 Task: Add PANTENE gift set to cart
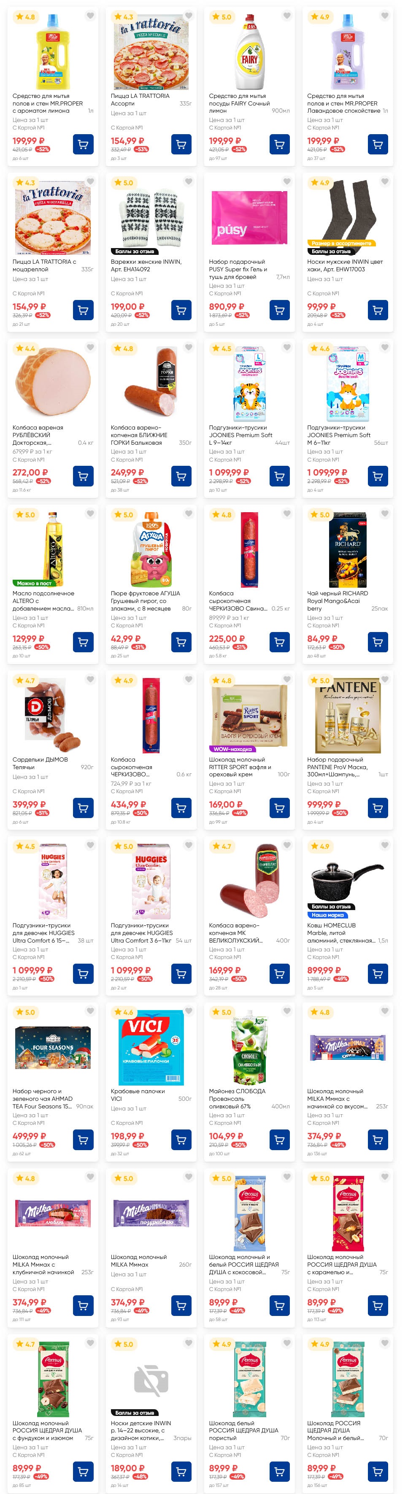pos(378,808)
